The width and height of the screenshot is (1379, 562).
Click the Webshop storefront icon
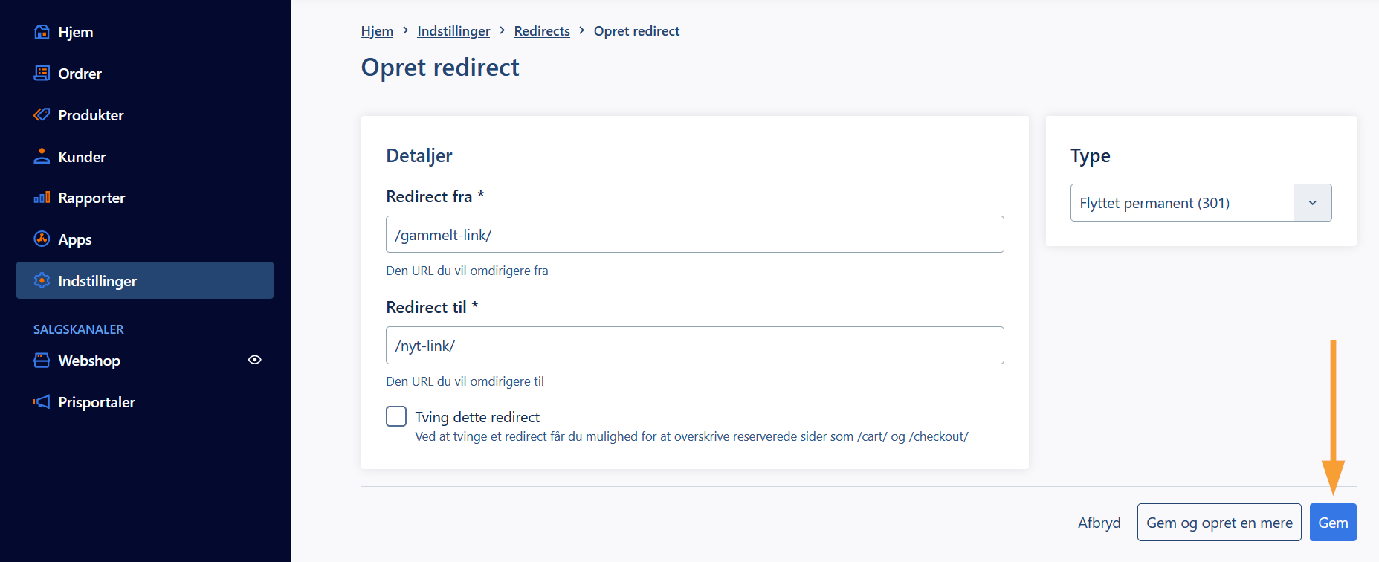[x=42, y=360]
